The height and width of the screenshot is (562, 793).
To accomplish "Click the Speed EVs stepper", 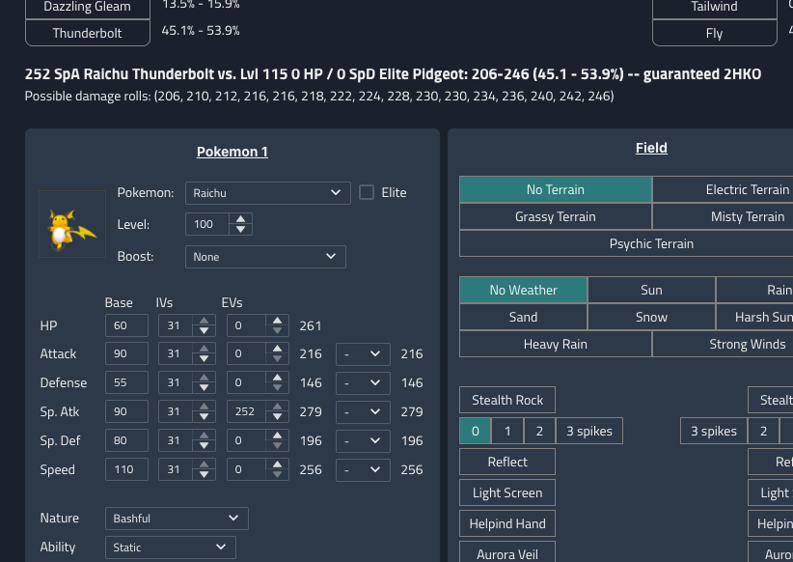I will tap(277, 470).
